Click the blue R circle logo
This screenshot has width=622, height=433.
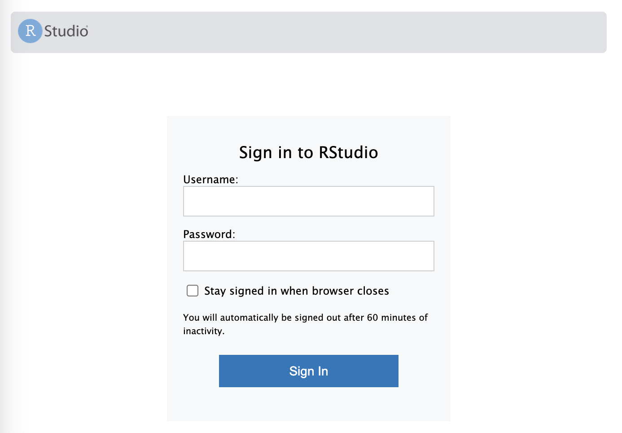coord(30,31)
